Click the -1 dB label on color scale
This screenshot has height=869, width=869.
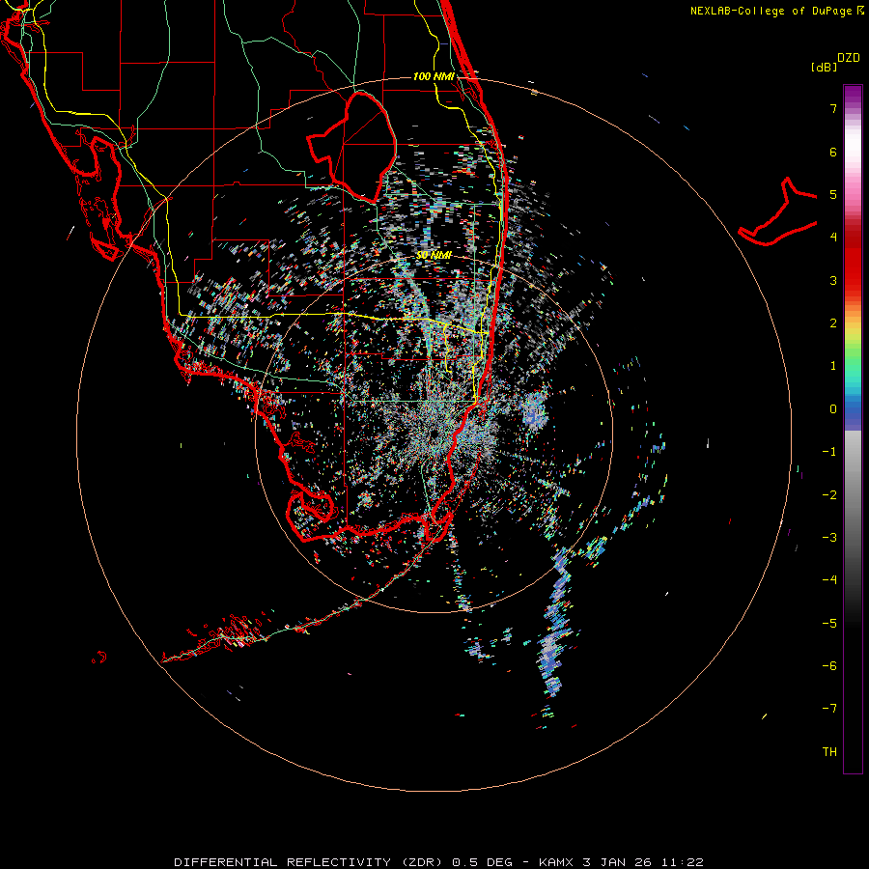coord(829,452)
